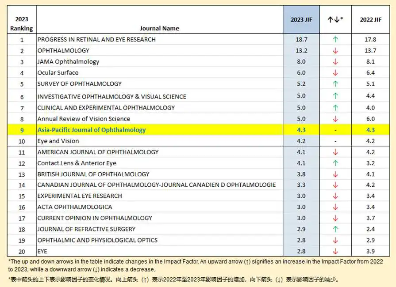
Task: Select 'EXPERIMENTAL EYE RESEARCH' journal name
Action: 80,196
